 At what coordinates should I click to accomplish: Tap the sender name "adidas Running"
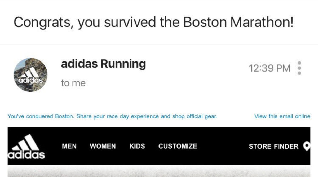pos(103,64)
